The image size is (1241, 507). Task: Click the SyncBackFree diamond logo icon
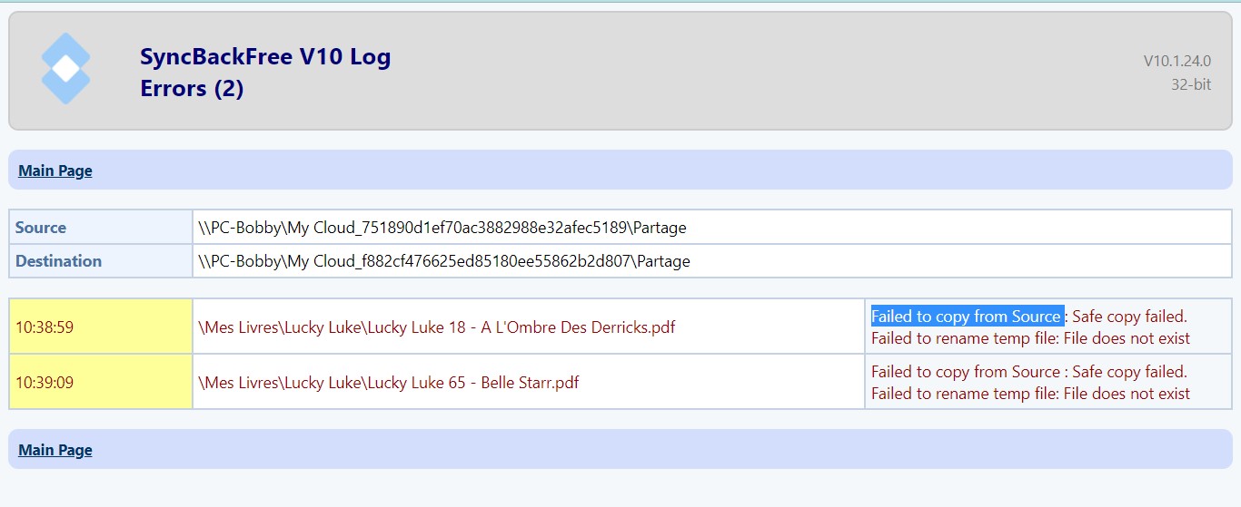point(66,68)
